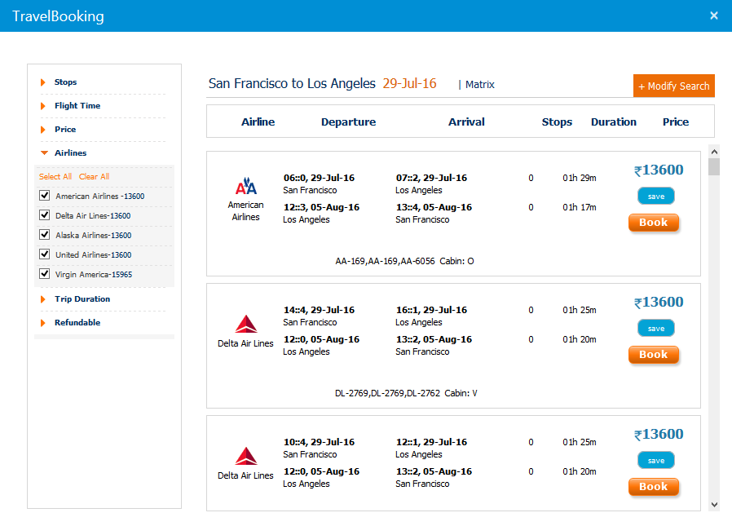Expand the Flight Time filter section

pos(77,105)
